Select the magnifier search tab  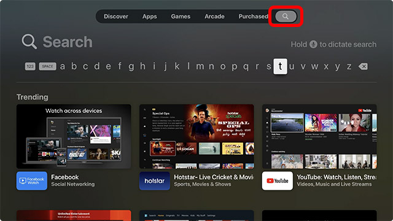coord(286,17)
